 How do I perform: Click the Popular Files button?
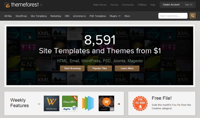click(x=100, y=68)
